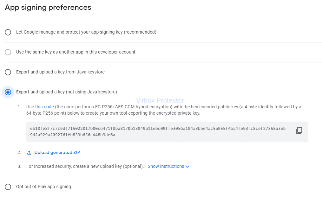The height and width of the screenshot is (203, 322).
Task: Click the selected 'not using Java keystore' radio
Action: point(8,92)
